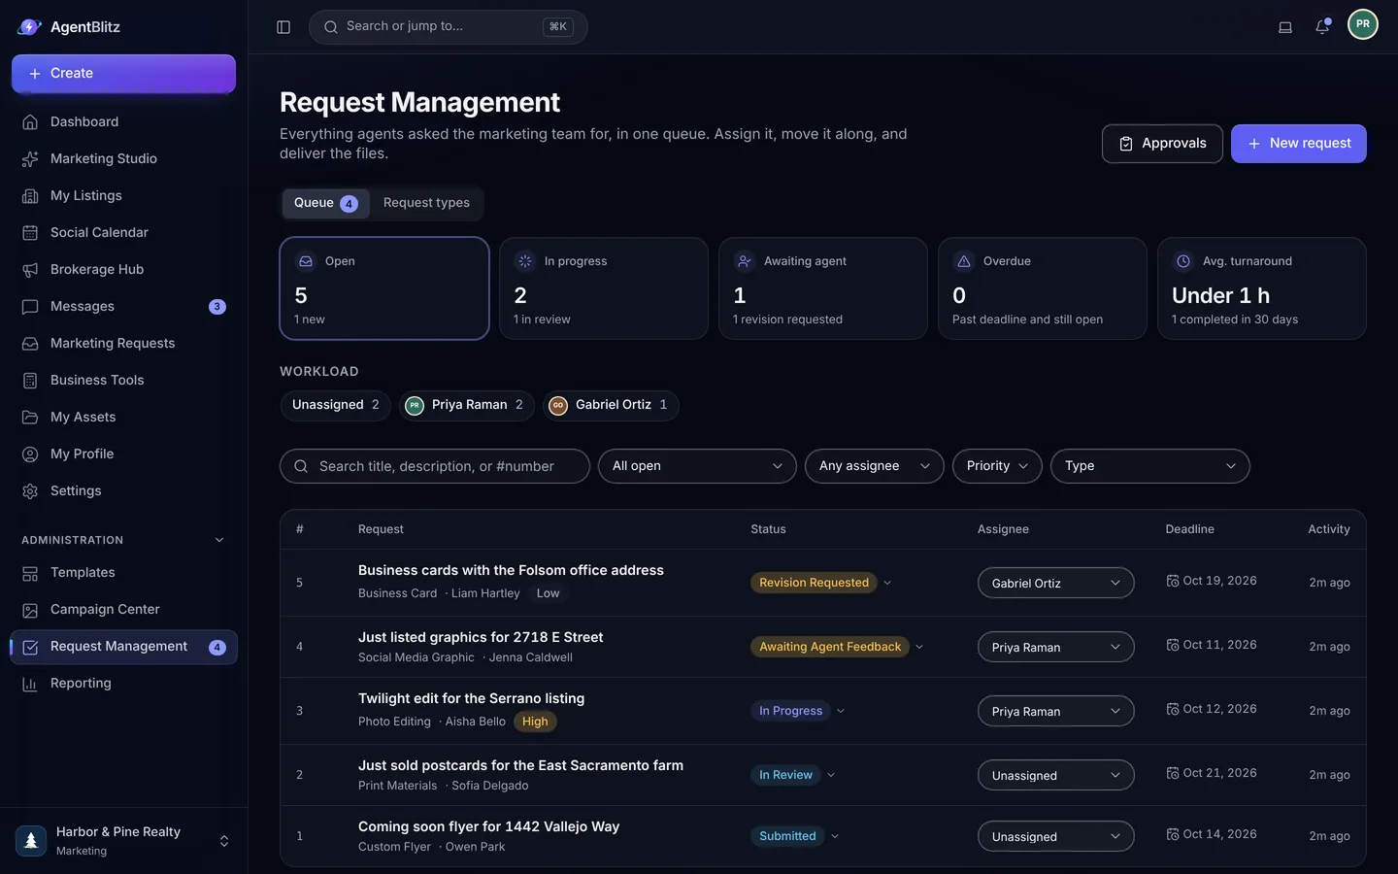The image size is (1398, 874).
Task: Open Business Tools
Action: tap(123, 381)
